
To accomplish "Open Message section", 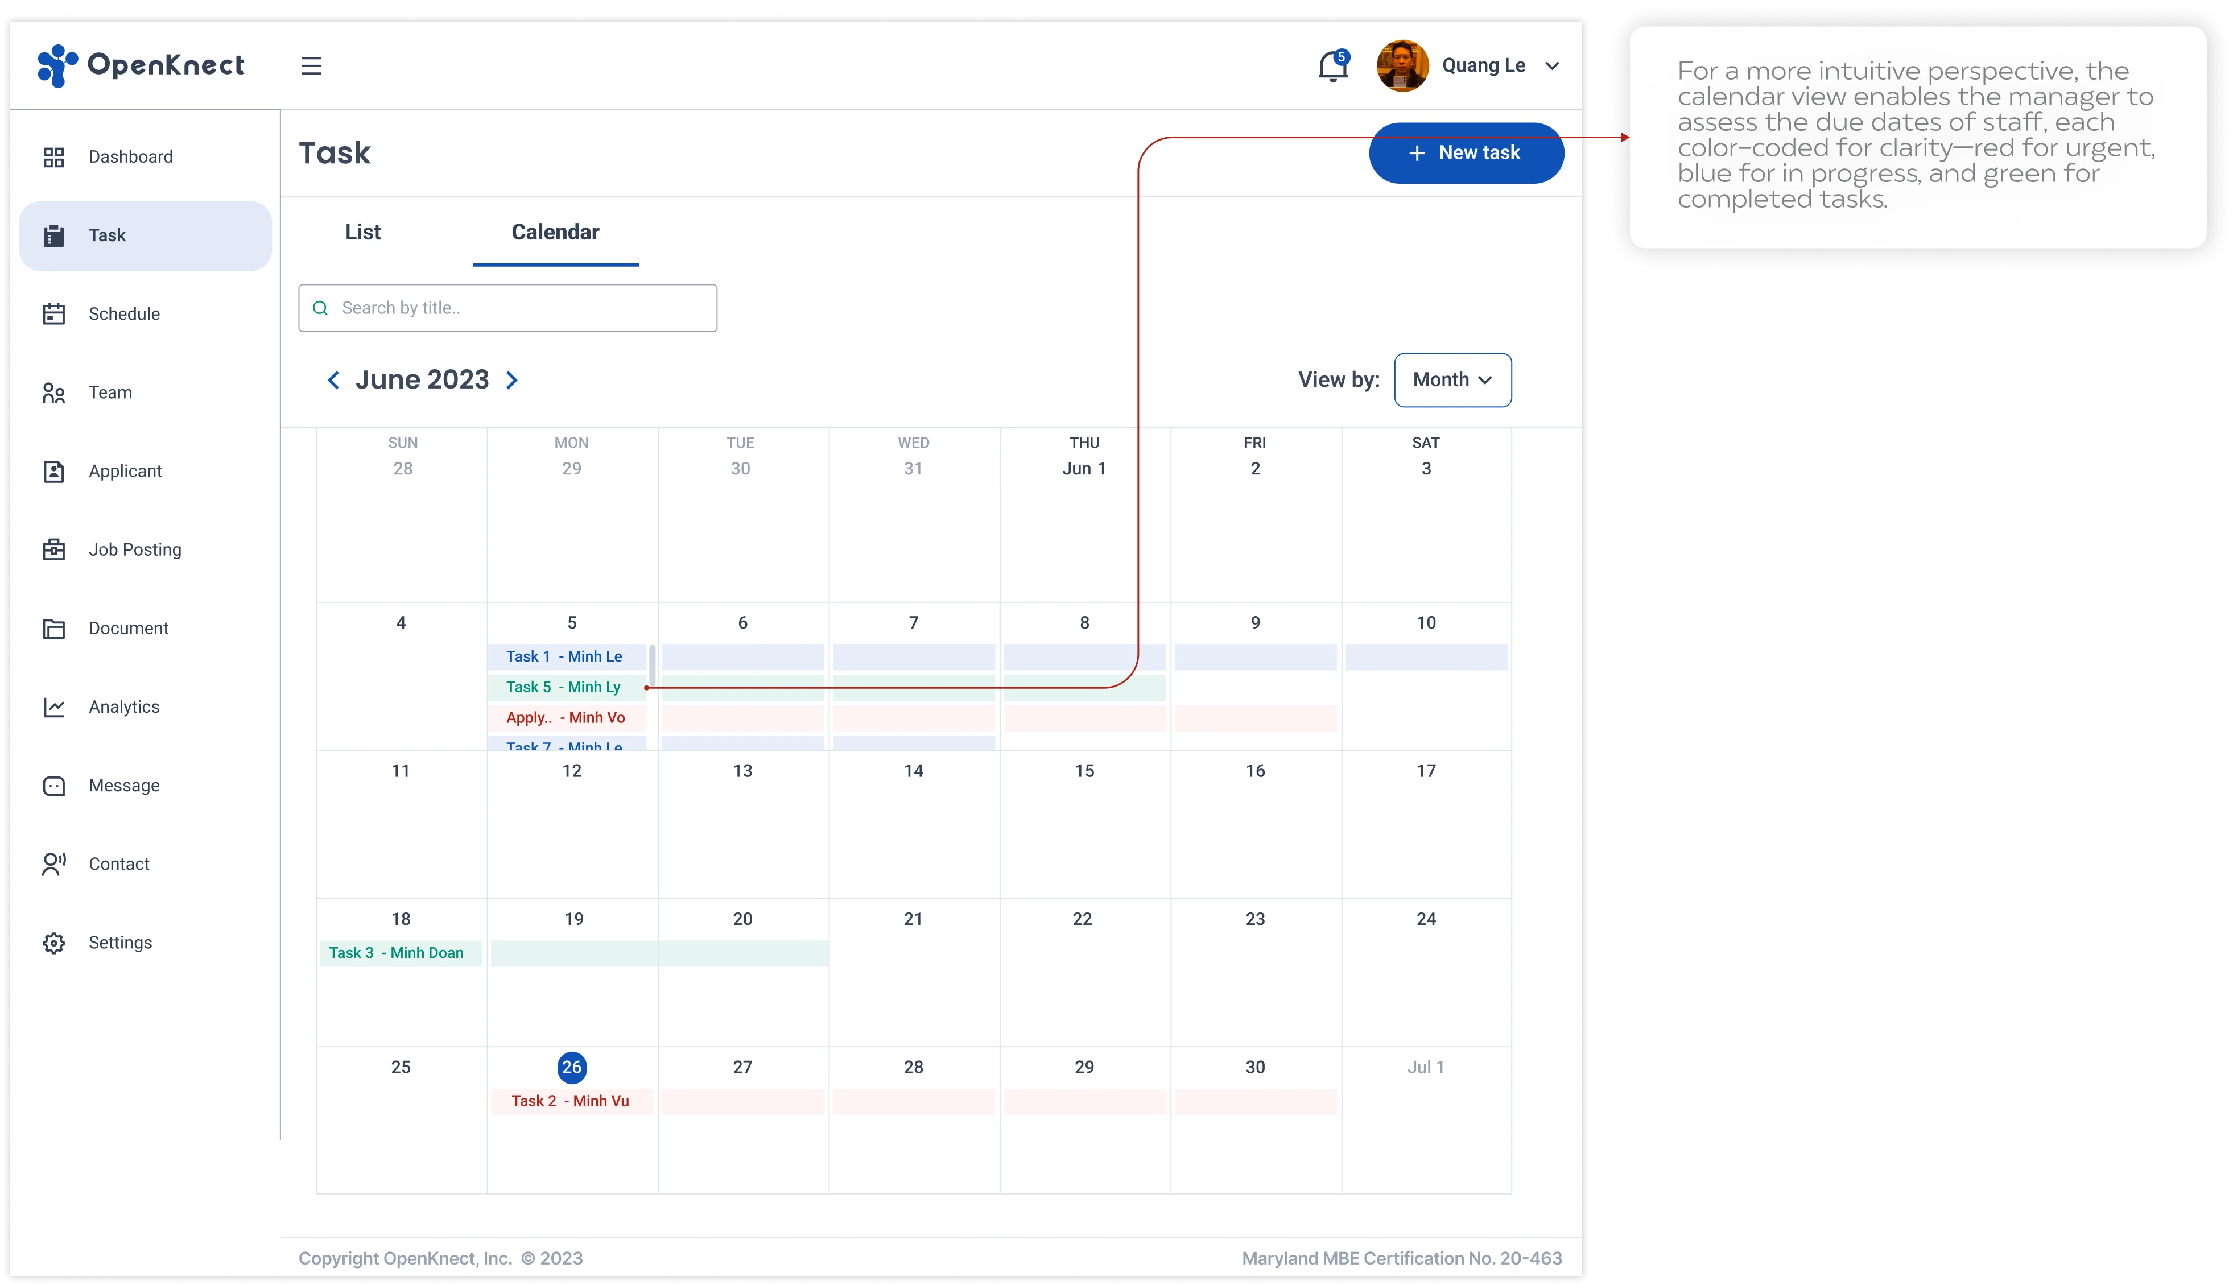I will pos(123,786).
